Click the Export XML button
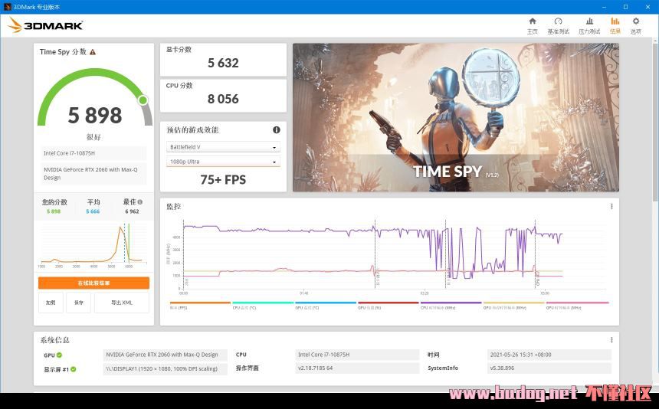The height and width of the screenshot is (409, 659). [x=121, y=303]
